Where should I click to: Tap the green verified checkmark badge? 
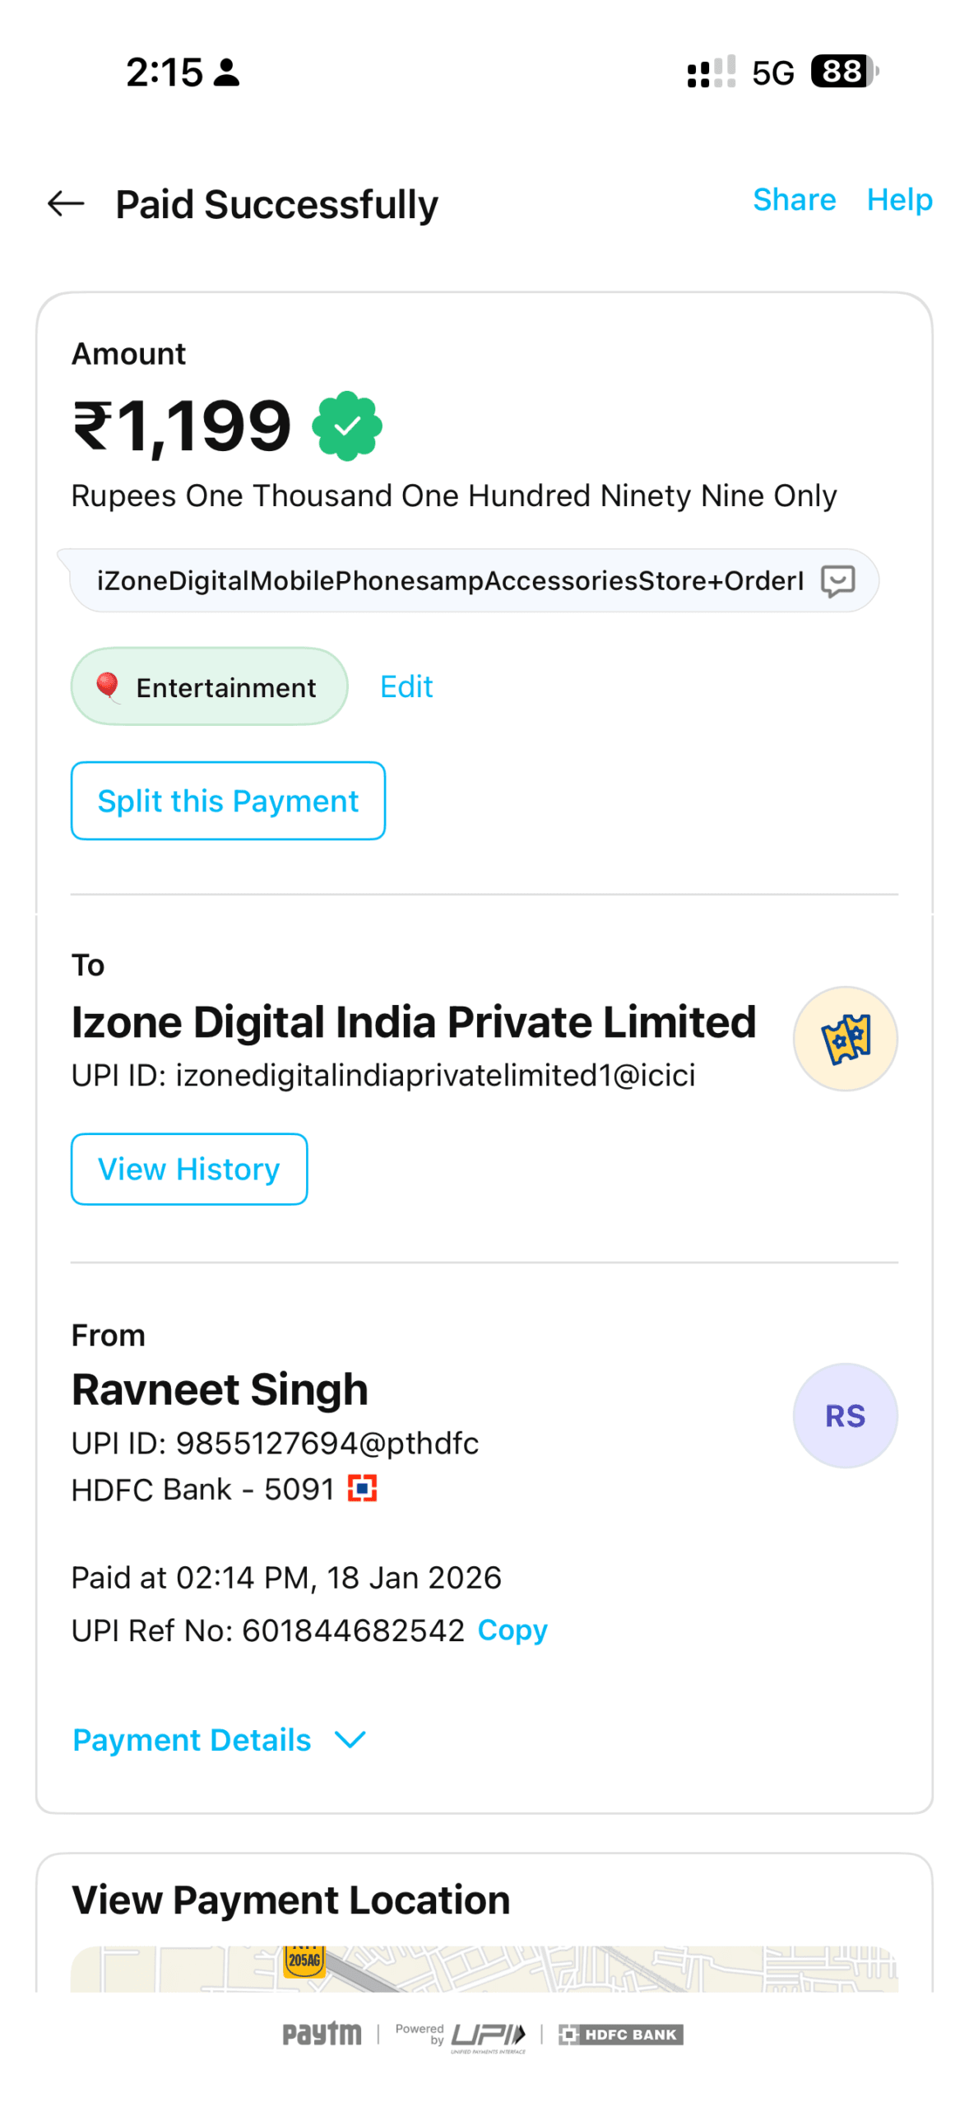[346, 425]
